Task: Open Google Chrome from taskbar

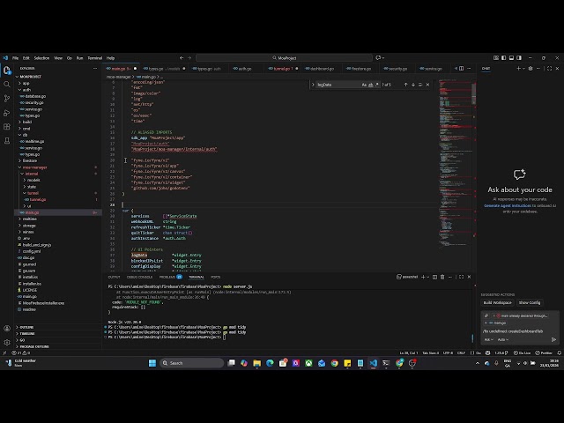Action: click(335, 363)
